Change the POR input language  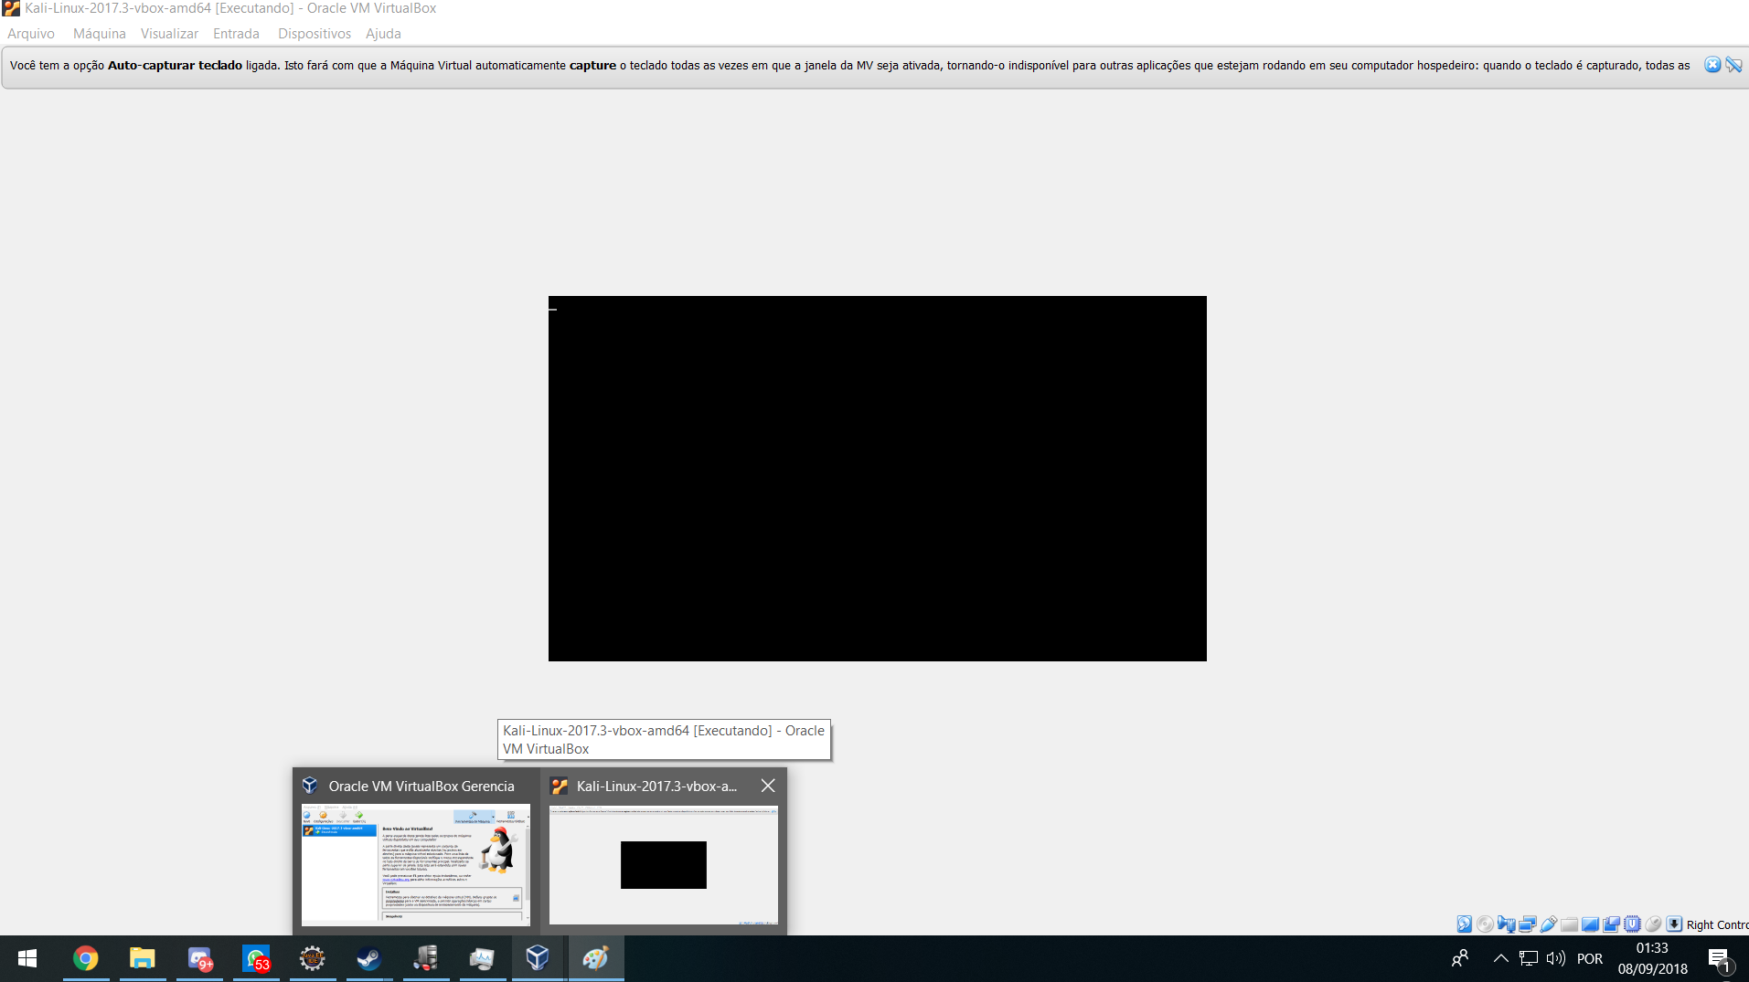click(1590, 958)
